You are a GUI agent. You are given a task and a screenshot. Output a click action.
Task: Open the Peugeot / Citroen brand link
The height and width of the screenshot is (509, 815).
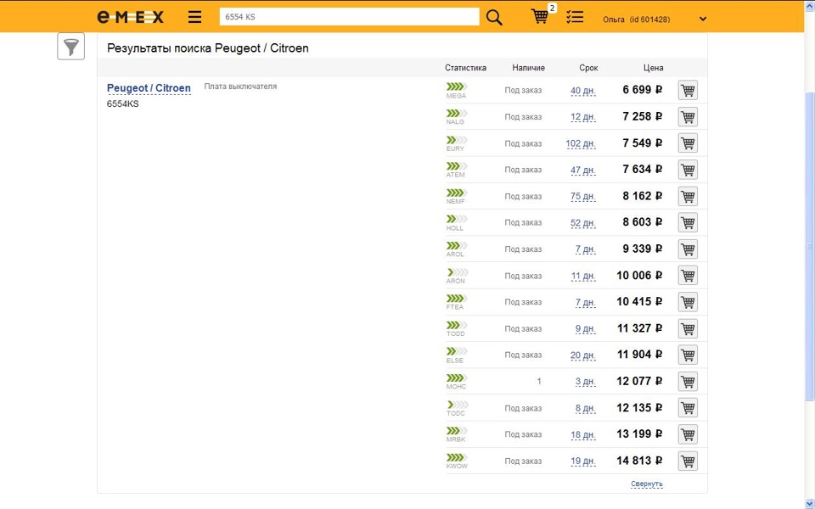149,88
